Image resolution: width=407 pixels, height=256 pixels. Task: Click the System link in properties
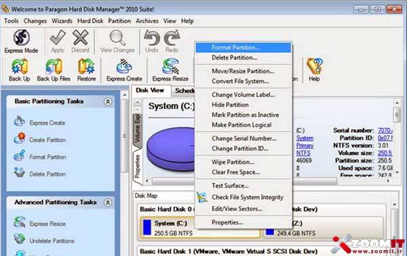[x=305, y=138]
